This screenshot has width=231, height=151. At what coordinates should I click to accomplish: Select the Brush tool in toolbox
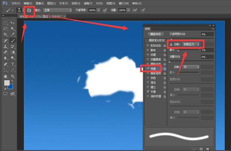[13, 41]
